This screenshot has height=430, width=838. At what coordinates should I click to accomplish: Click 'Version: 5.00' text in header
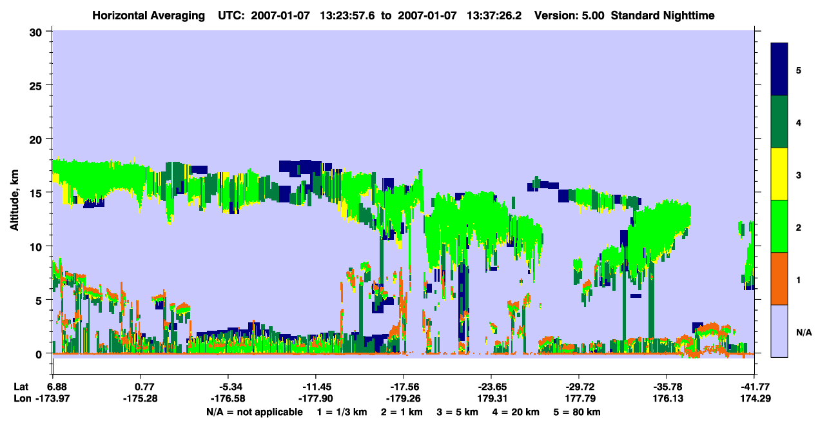pyautogui.click(x=569, y=15)
